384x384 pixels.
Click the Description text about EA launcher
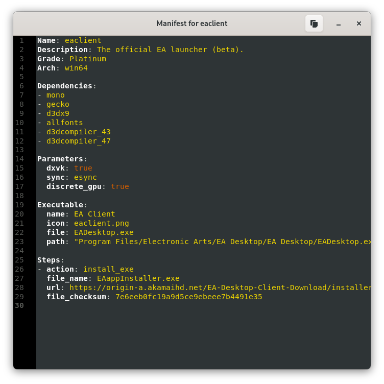(x=170, y=50)
